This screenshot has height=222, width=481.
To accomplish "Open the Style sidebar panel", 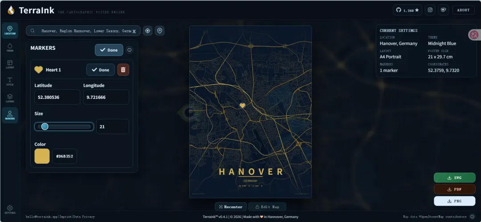I will 10,81.
